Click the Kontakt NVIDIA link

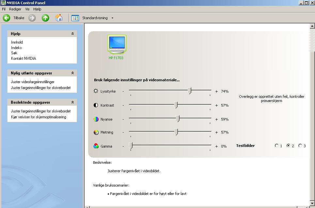point(24,58)
